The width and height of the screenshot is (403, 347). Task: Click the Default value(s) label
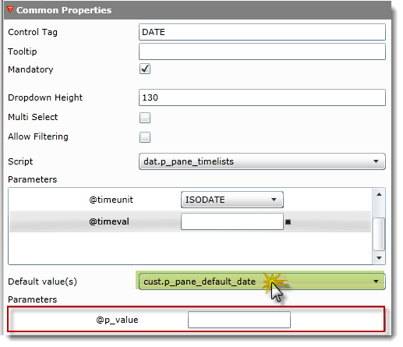(x=42, y=281)
